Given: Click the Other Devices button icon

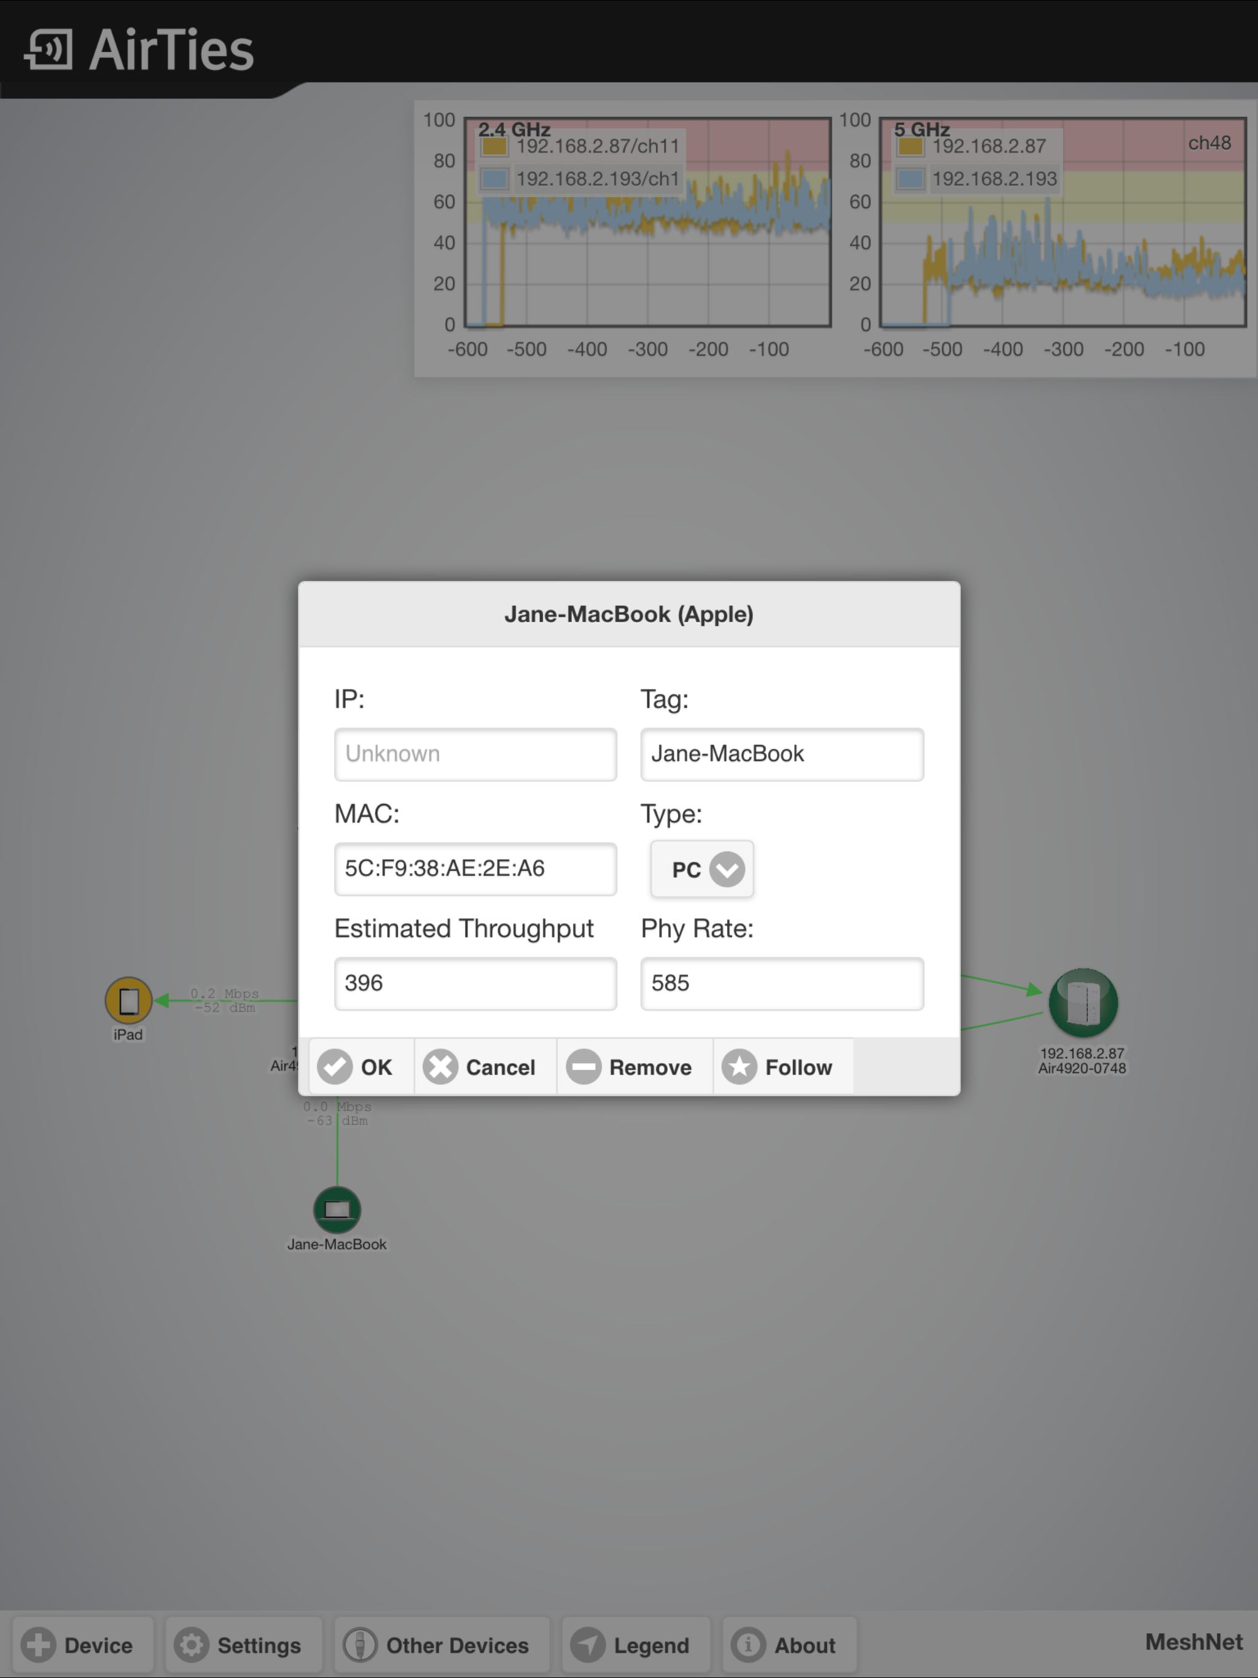Looking at the screenshot, I should pyautogui.click(x=361, y=1645).
